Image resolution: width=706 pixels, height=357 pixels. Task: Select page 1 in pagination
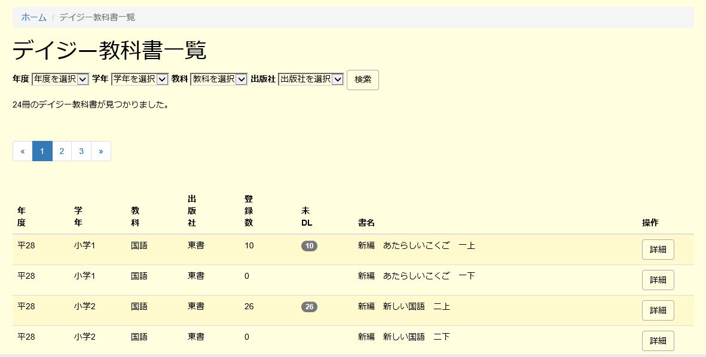point(42,151)
